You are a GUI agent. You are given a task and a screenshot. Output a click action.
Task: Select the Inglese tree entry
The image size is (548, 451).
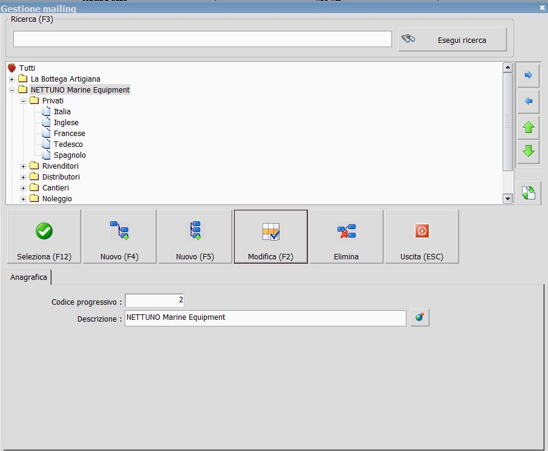point(66,122)
